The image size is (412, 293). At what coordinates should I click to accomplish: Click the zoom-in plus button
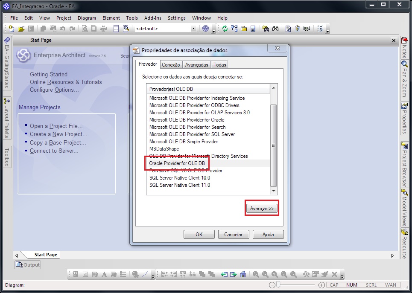point(321,285)
